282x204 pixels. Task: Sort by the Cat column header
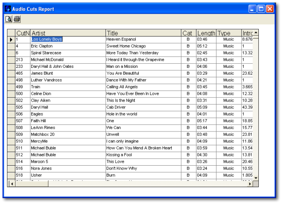(189, 33)
